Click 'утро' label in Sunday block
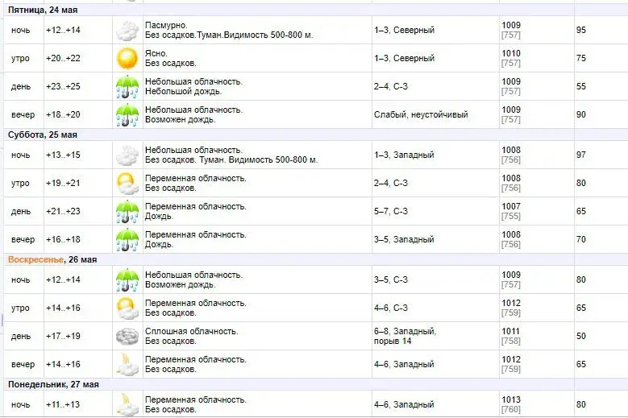This screenshot has width=628, height=418. click(20, 308)
